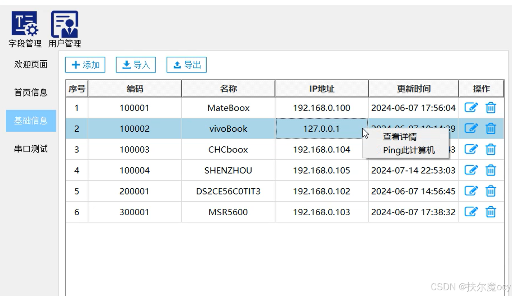Select IP address 192.168.0.105

tap(322, 170)
